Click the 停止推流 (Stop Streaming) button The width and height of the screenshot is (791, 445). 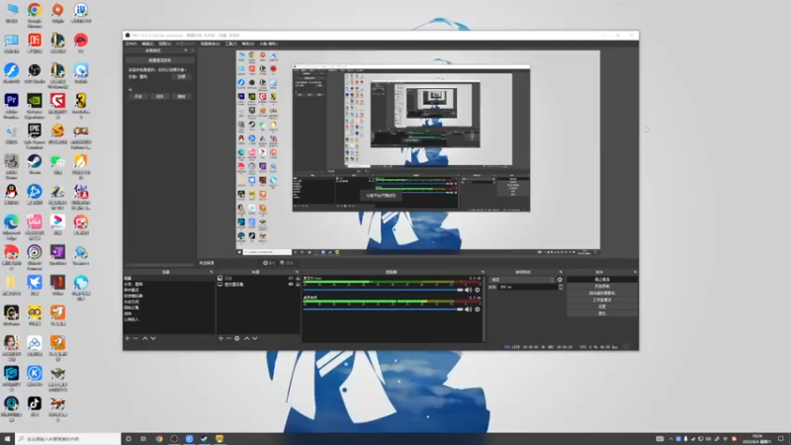point(602,280)
